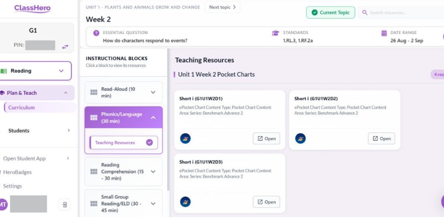Collapse the Phonics/Language (30 min) block

pyautogui.click(x=153, y=117)
